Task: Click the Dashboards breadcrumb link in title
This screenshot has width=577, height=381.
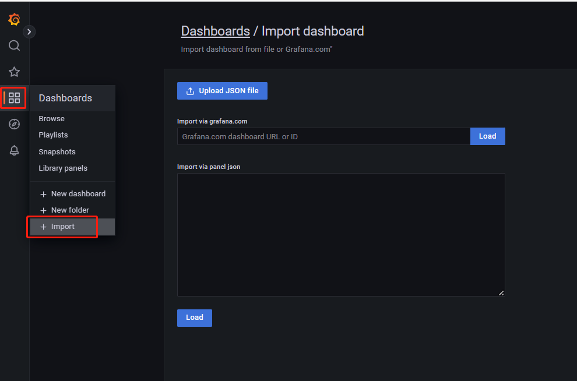Action: (x=215, y=31)
